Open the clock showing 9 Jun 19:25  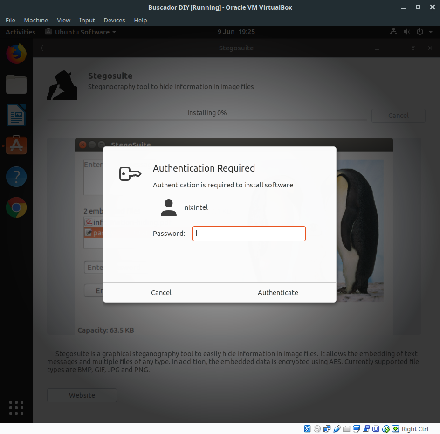[236, 32]
